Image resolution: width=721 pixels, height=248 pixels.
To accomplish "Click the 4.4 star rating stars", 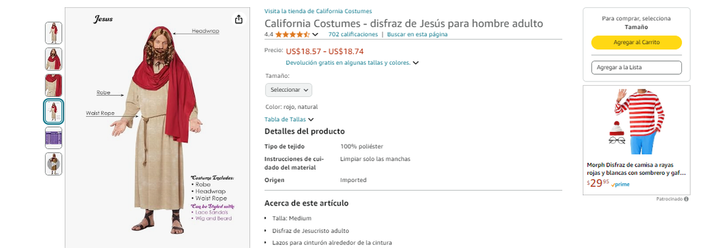I will 293,34.
